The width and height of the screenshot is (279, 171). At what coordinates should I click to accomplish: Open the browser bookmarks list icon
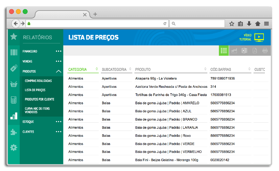click(x=241, y=24)
